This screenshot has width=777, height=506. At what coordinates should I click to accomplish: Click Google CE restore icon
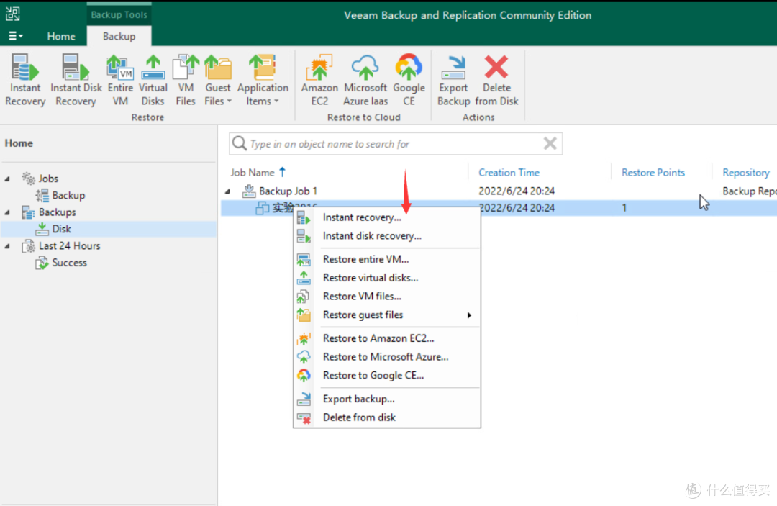click(x=409, y=79)
